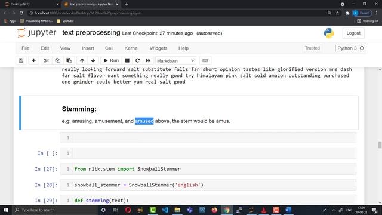Click the empty cell labeled In [ ]
The width and height of the screenshot is (382, 215).
208,153
